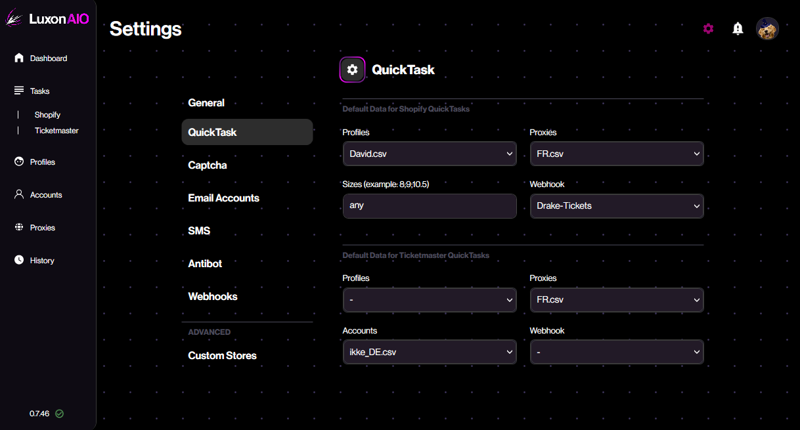Open the pink settings gear in header
This screenshot has width=800, height=430.
[708, 28]
